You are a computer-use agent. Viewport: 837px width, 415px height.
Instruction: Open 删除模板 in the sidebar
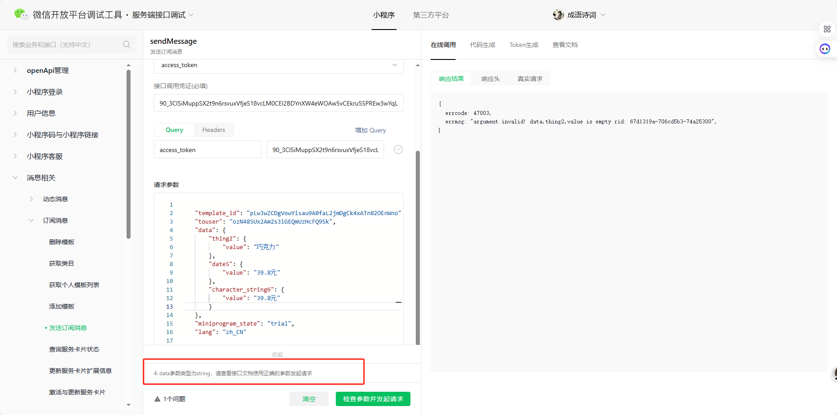62,242
